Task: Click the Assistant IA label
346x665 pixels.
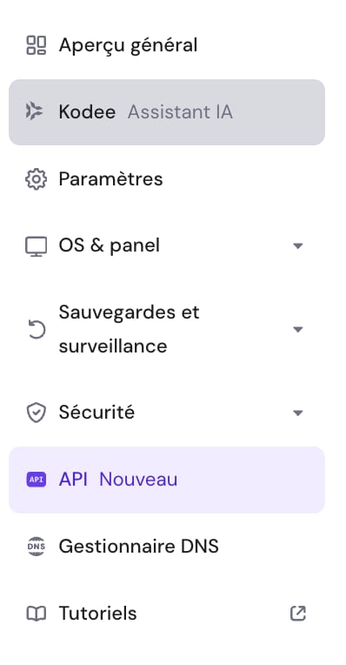Action: tap(180, 112)
